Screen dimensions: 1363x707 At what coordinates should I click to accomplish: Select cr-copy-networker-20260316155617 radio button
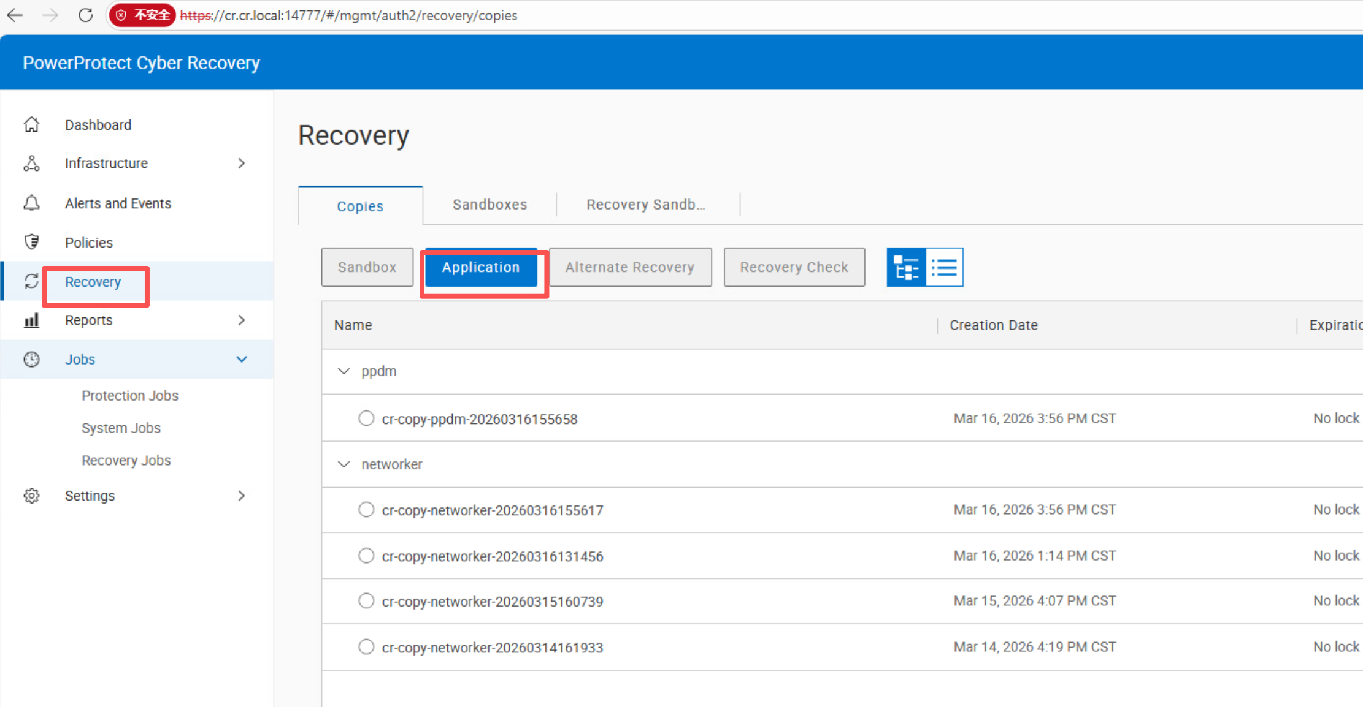coord(366,510)
